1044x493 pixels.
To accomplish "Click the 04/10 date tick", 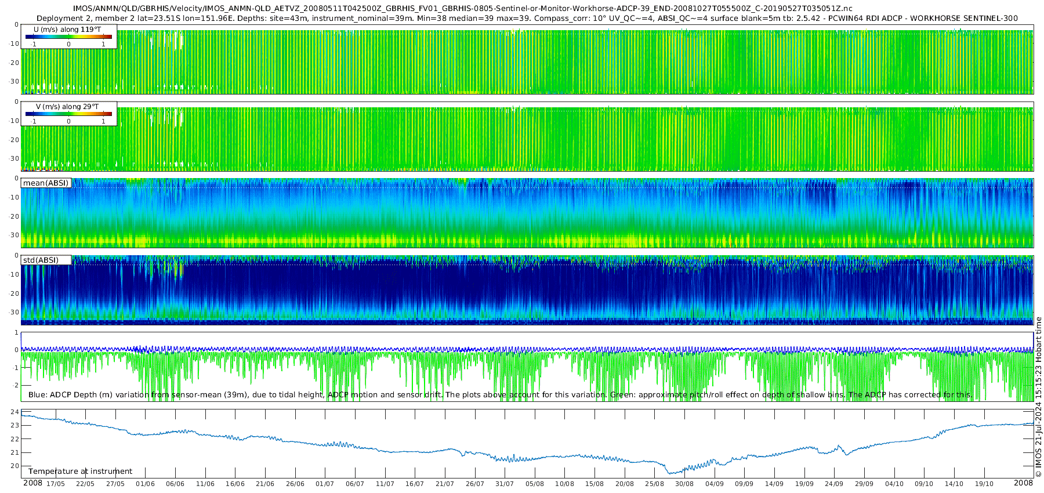I will [894, 484].
